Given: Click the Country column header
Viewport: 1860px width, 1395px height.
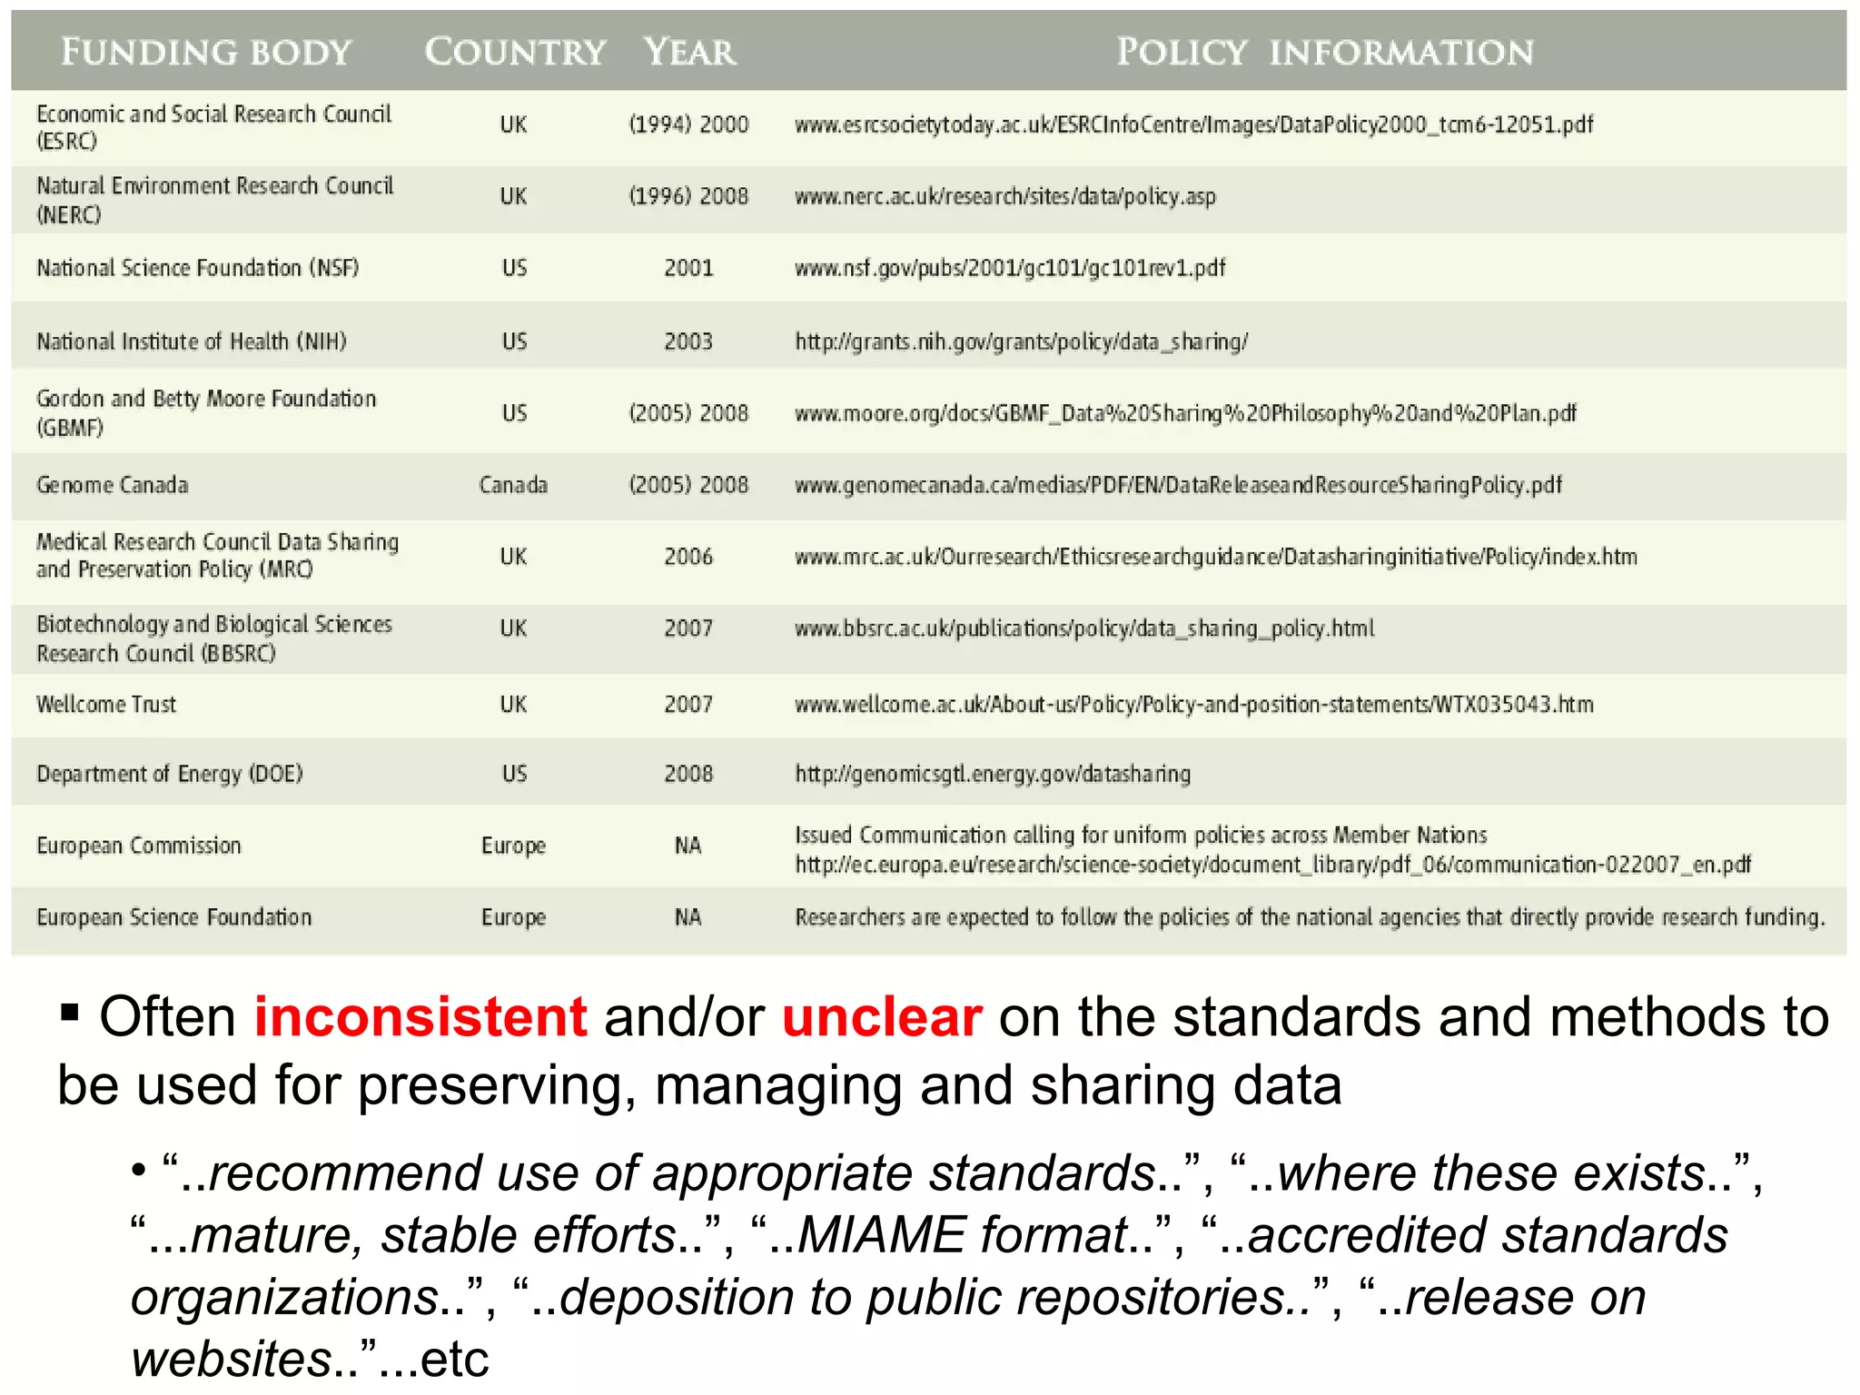Looking at the screenshot, I should [x=515, y=52].
